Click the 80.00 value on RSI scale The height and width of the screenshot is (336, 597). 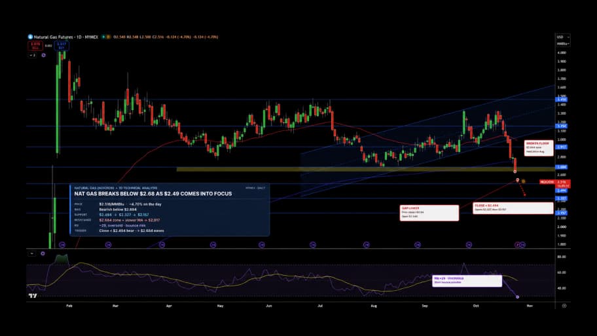tap(562, 257)
